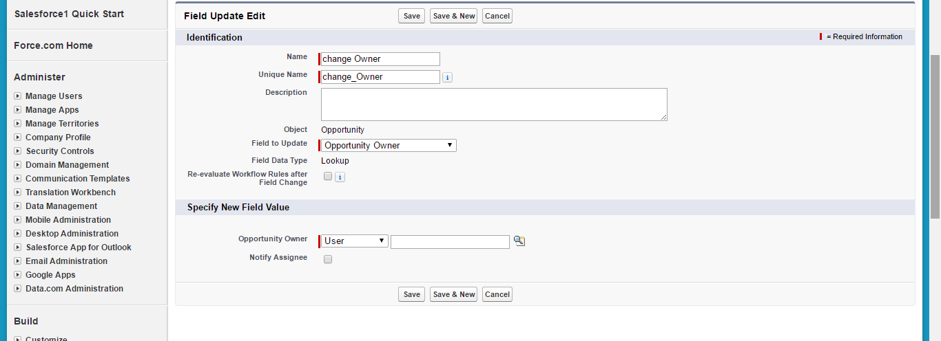Click into the Description text area

pos(494,104)
